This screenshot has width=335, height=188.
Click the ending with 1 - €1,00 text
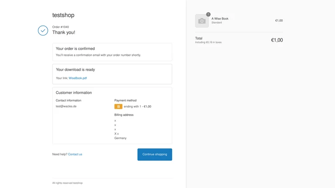(x=137, y=107)
